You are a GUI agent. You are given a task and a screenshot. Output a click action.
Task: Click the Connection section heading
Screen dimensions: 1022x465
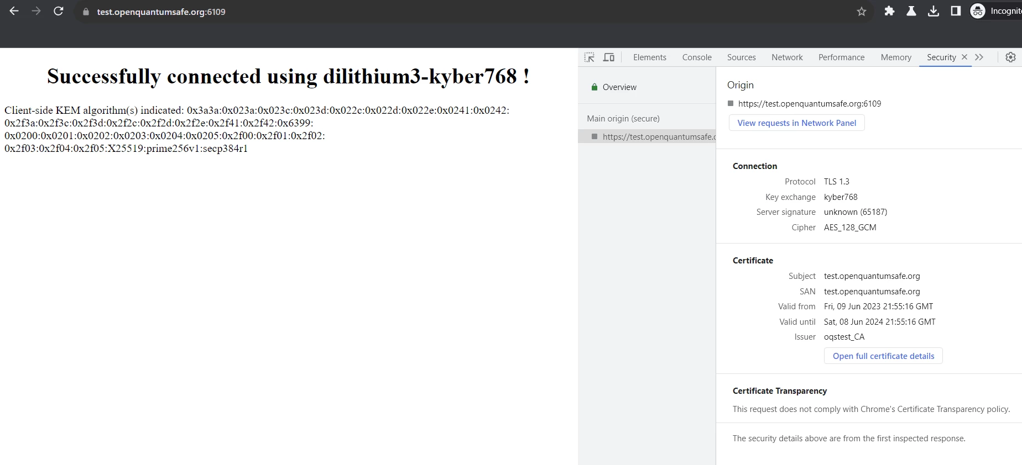point(755,166)
